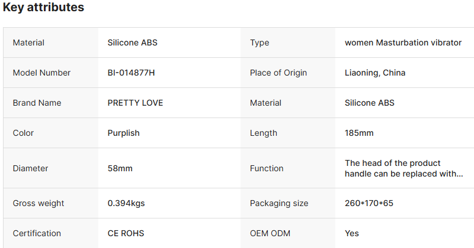
Task: Click the 260*170*65 packaging size value
Action: [369, 203]
